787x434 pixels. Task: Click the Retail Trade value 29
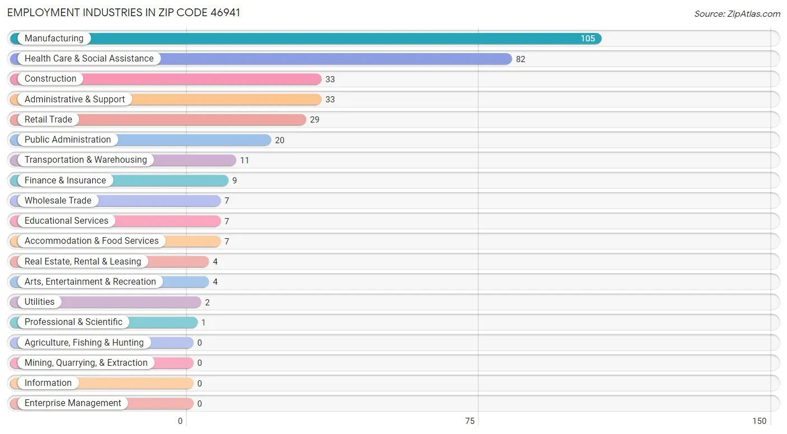coord(315,120)
